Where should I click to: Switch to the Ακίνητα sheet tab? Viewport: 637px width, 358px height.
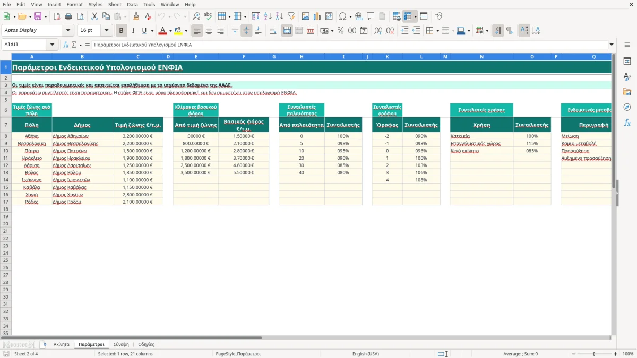[61, 345]
